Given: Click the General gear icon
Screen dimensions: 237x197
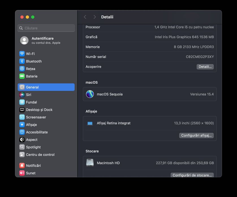Looking at the screenshot, I should pos(22,87).
